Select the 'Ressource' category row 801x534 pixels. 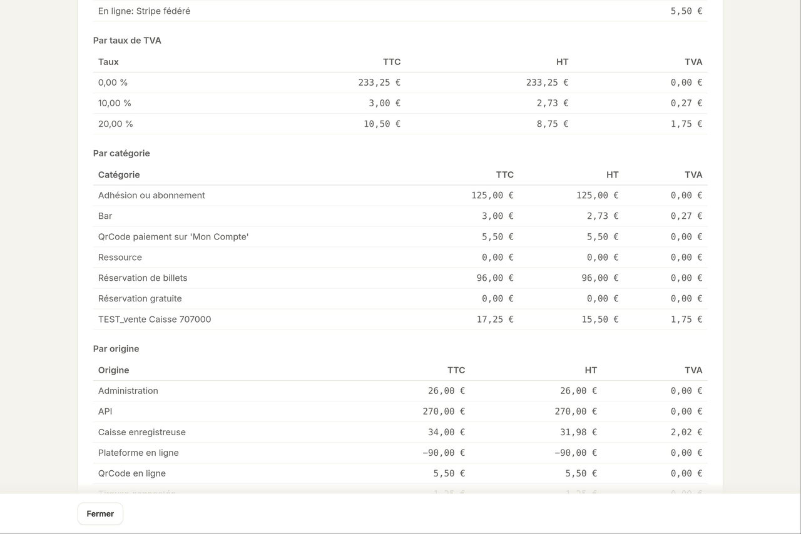(x=400, y=257)
